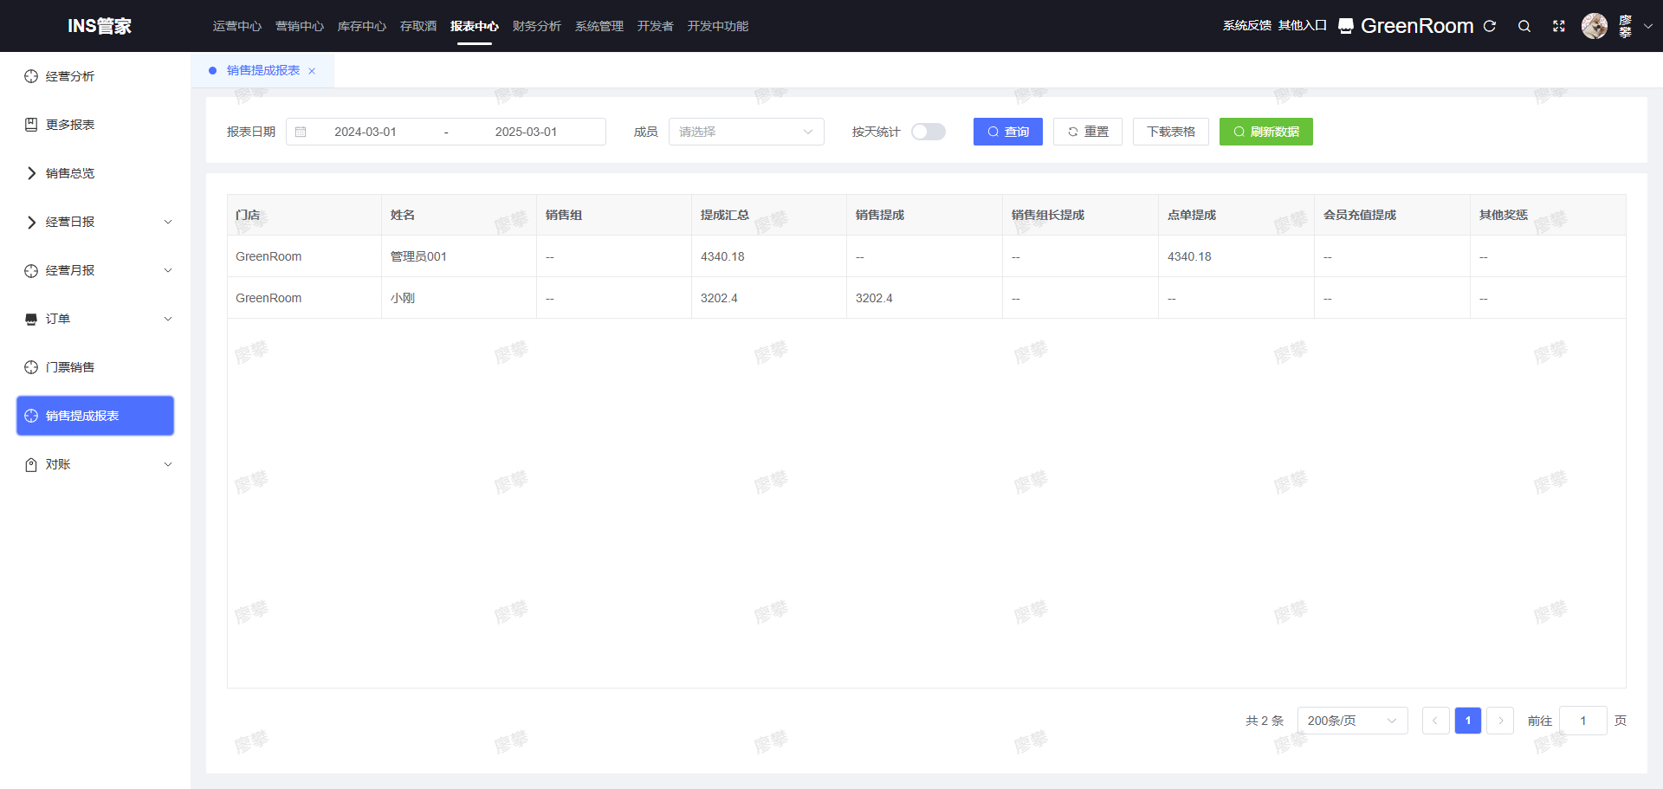Click the end date 2025-03-01 field

click(x=527, y=132)
